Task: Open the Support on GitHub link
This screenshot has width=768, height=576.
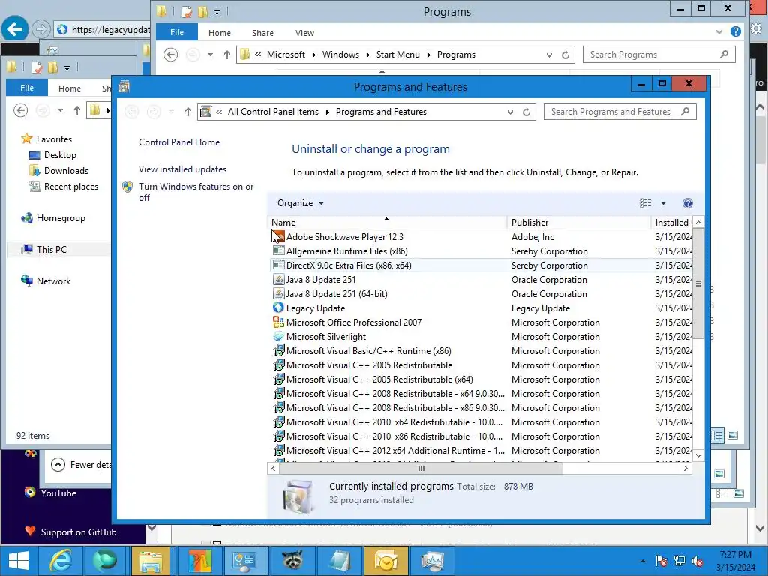Action: point(78,532)
